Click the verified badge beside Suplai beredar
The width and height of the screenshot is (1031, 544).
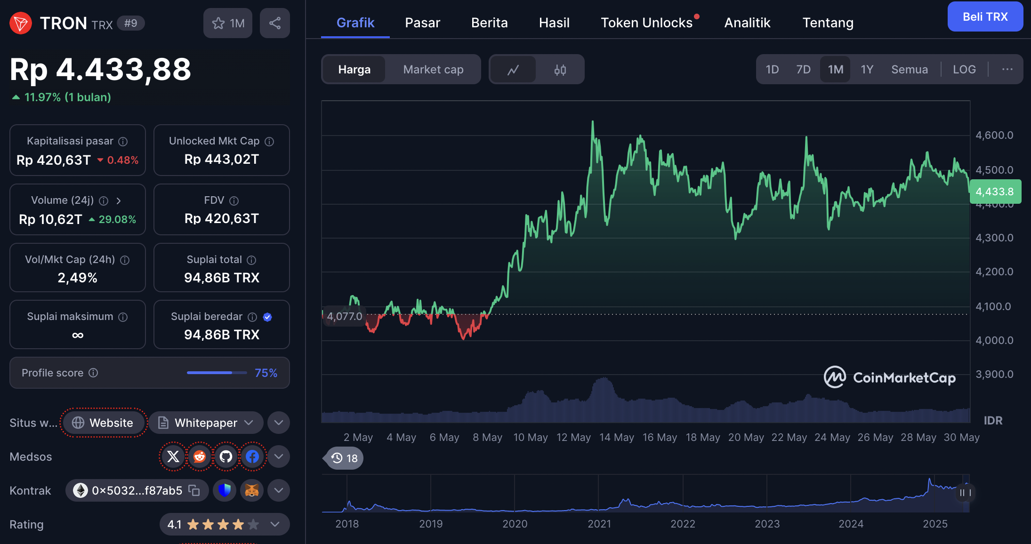coord(267,317)
